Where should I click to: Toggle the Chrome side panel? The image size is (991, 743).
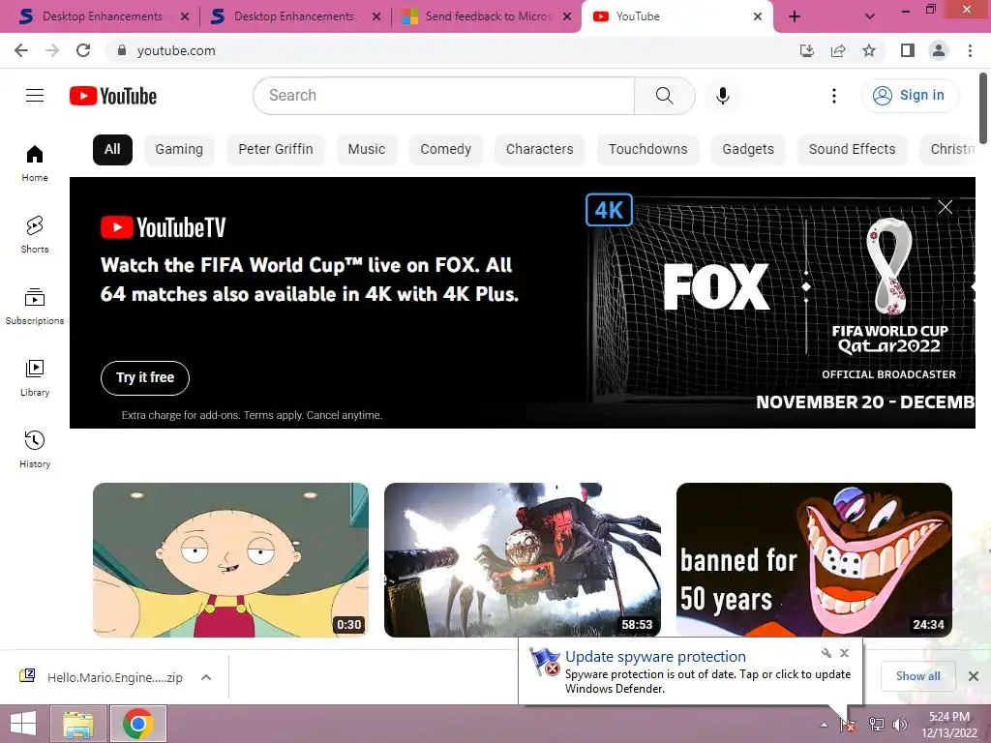pos(908,50)
